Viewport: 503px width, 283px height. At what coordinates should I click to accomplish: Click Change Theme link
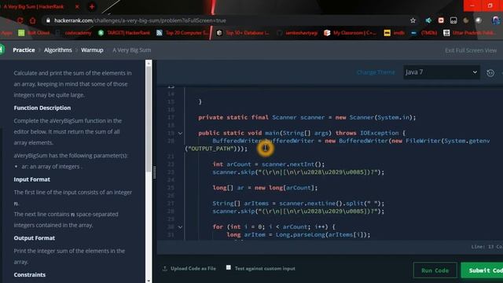[376, 72]
